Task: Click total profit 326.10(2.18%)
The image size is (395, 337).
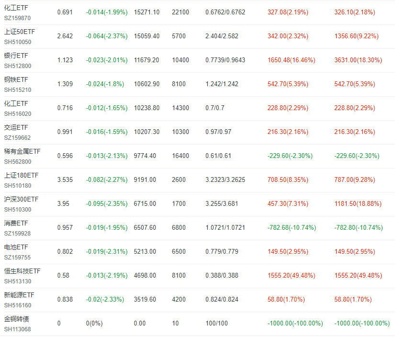Action: [x=355, y=12]
